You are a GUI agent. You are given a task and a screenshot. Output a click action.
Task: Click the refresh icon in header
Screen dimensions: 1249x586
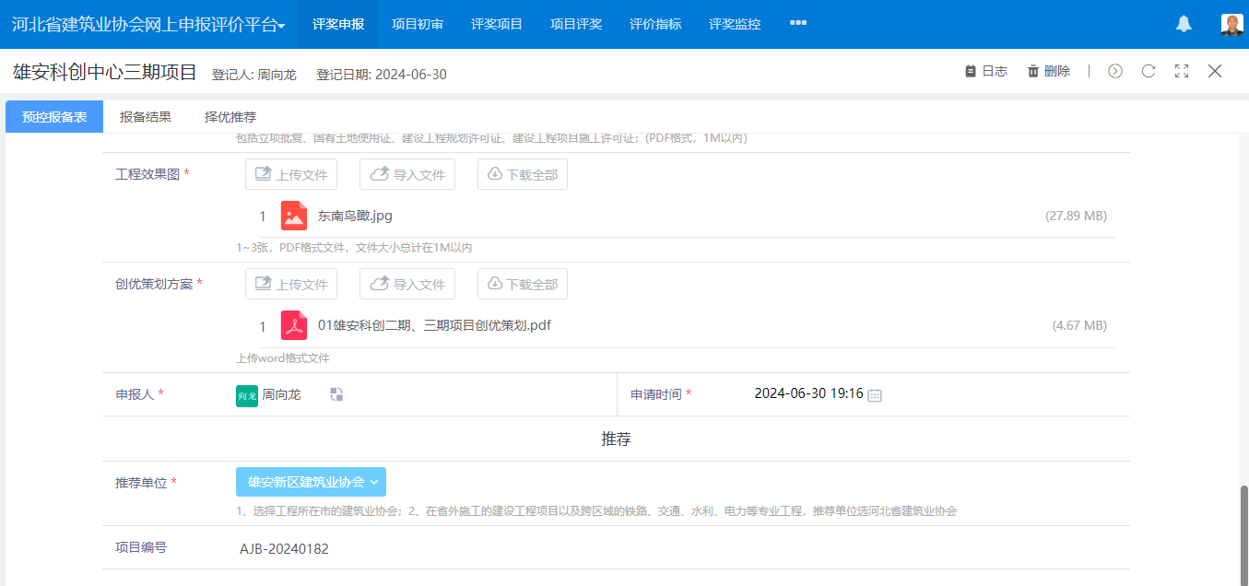1149,71
